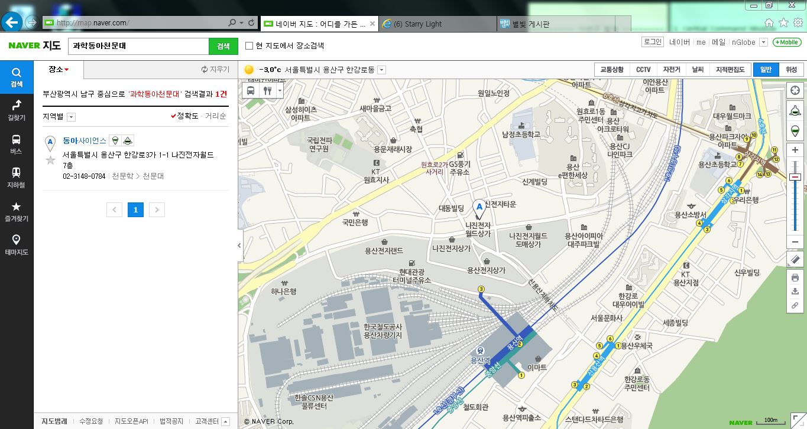Screen dimensions: 807x429
Task: Enable 현 지도에서 장소검색 checkbox
Action: [249, 45]
